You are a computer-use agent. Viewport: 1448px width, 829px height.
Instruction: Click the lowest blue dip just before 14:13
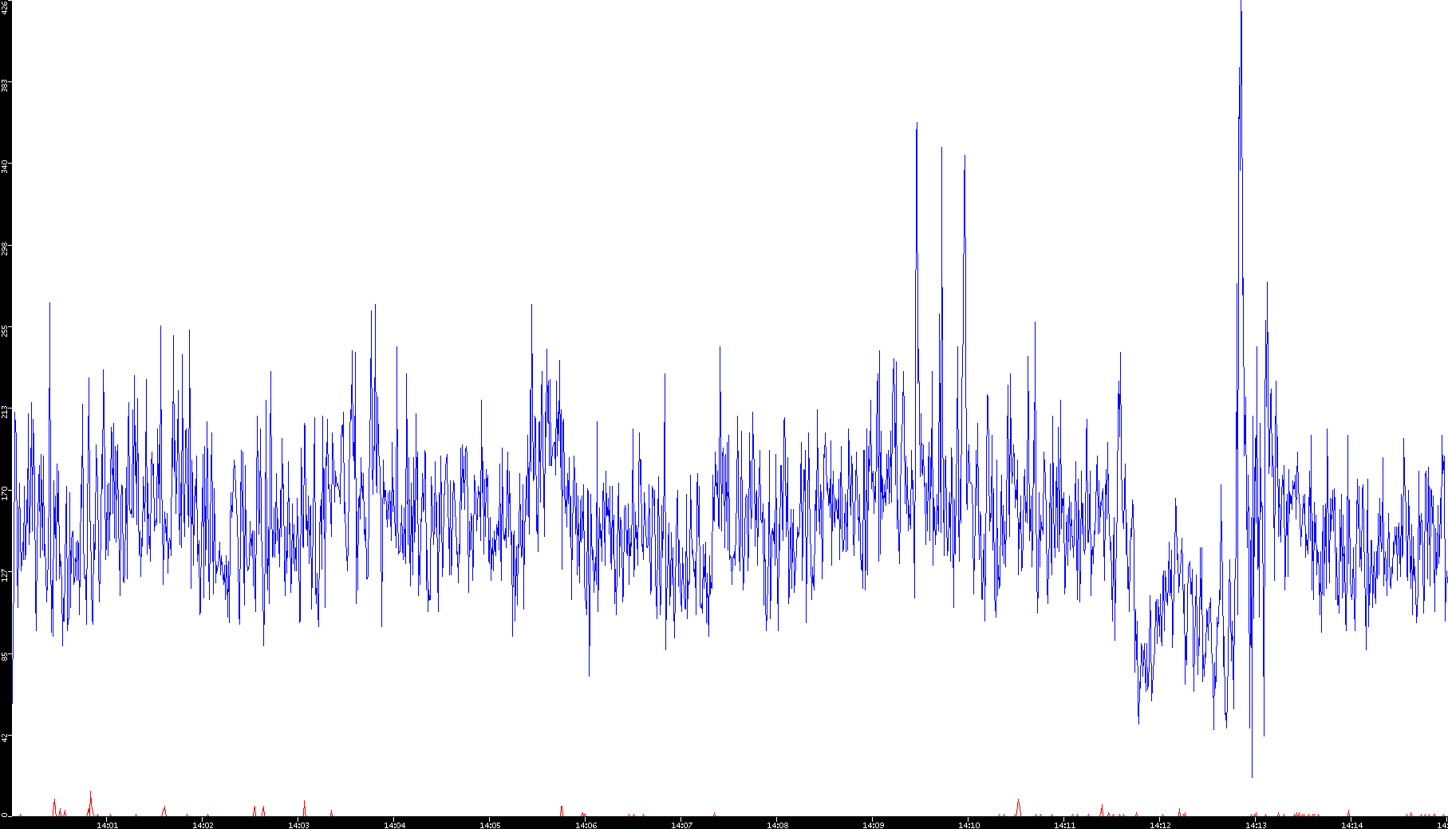click(x=1252, y=775)
